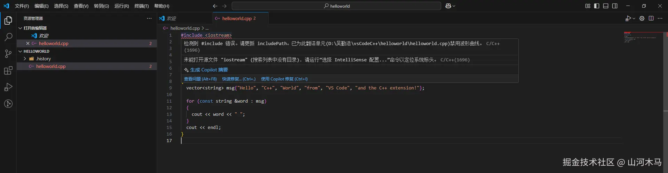
Task: Open Explorer more actions ellipsis
Action: (149, 18)
